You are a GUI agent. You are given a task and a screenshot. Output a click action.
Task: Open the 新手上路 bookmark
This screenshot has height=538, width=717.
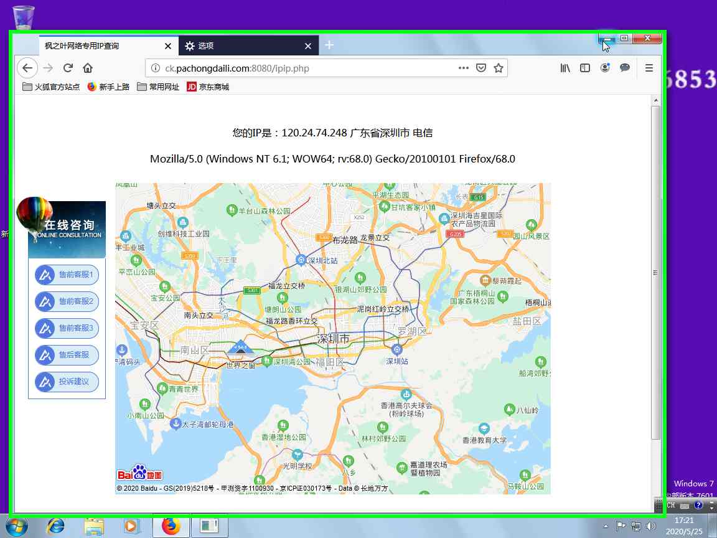[108, 87]
